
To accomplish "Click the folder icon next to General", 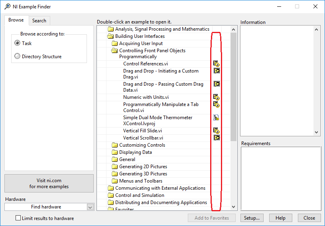I will (114, 159).
